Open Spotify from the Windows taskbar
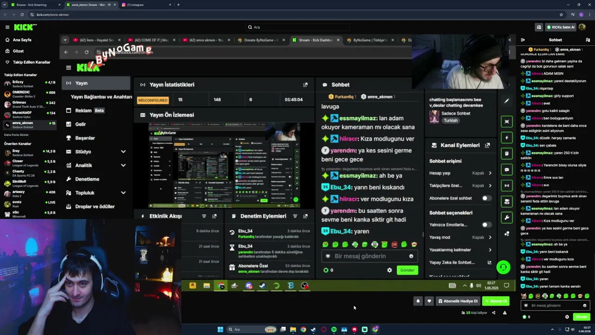The width and height of the screenshot is (595, 335). [x=334, y=329]
